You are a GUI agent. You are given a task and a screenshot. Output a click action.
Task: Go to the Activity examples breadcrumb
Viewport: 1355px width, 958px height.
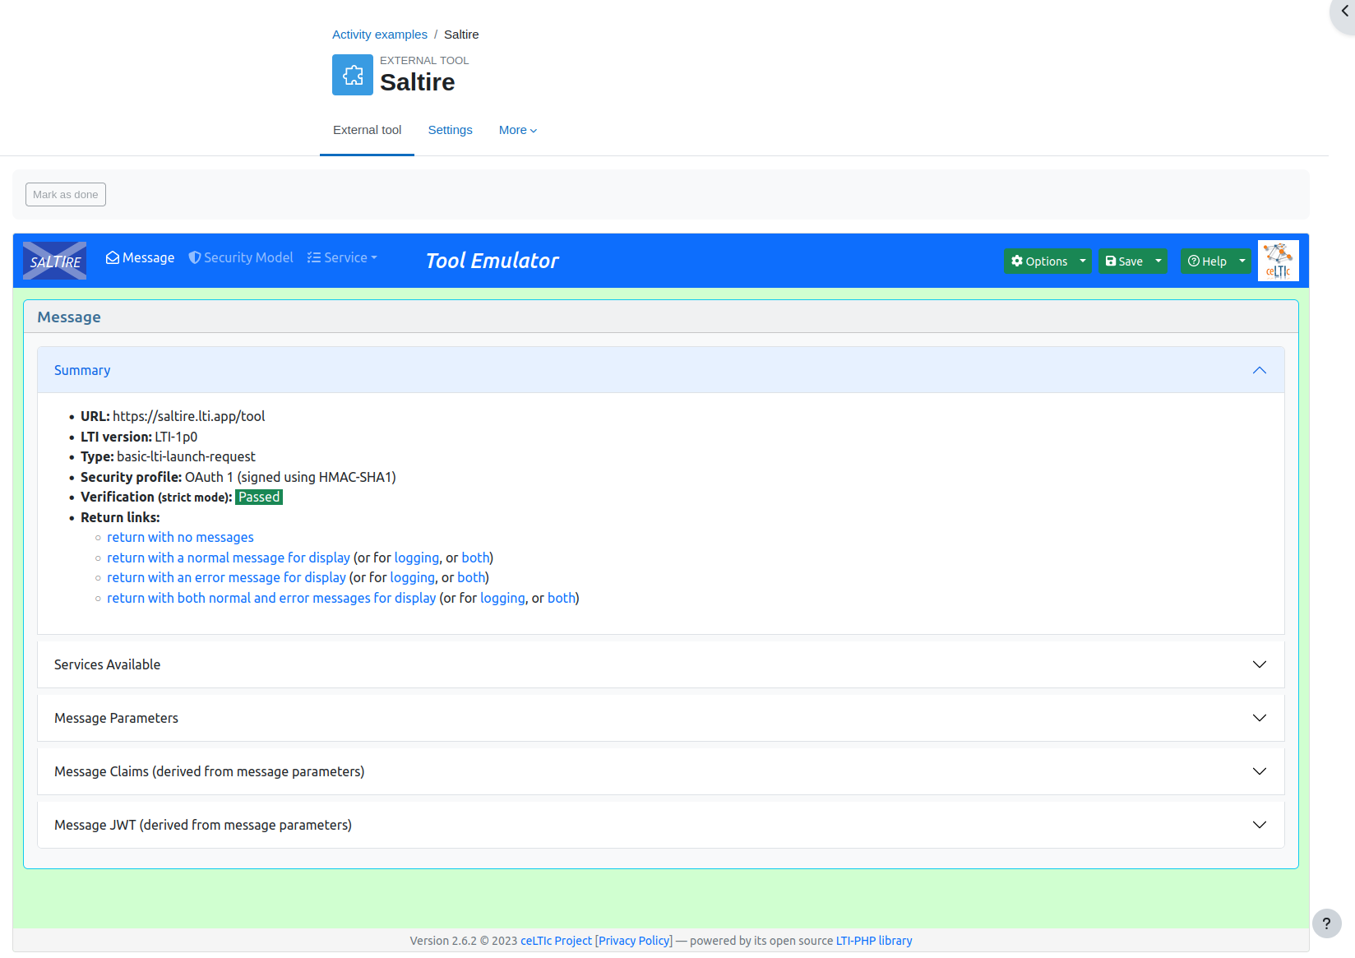380,35
